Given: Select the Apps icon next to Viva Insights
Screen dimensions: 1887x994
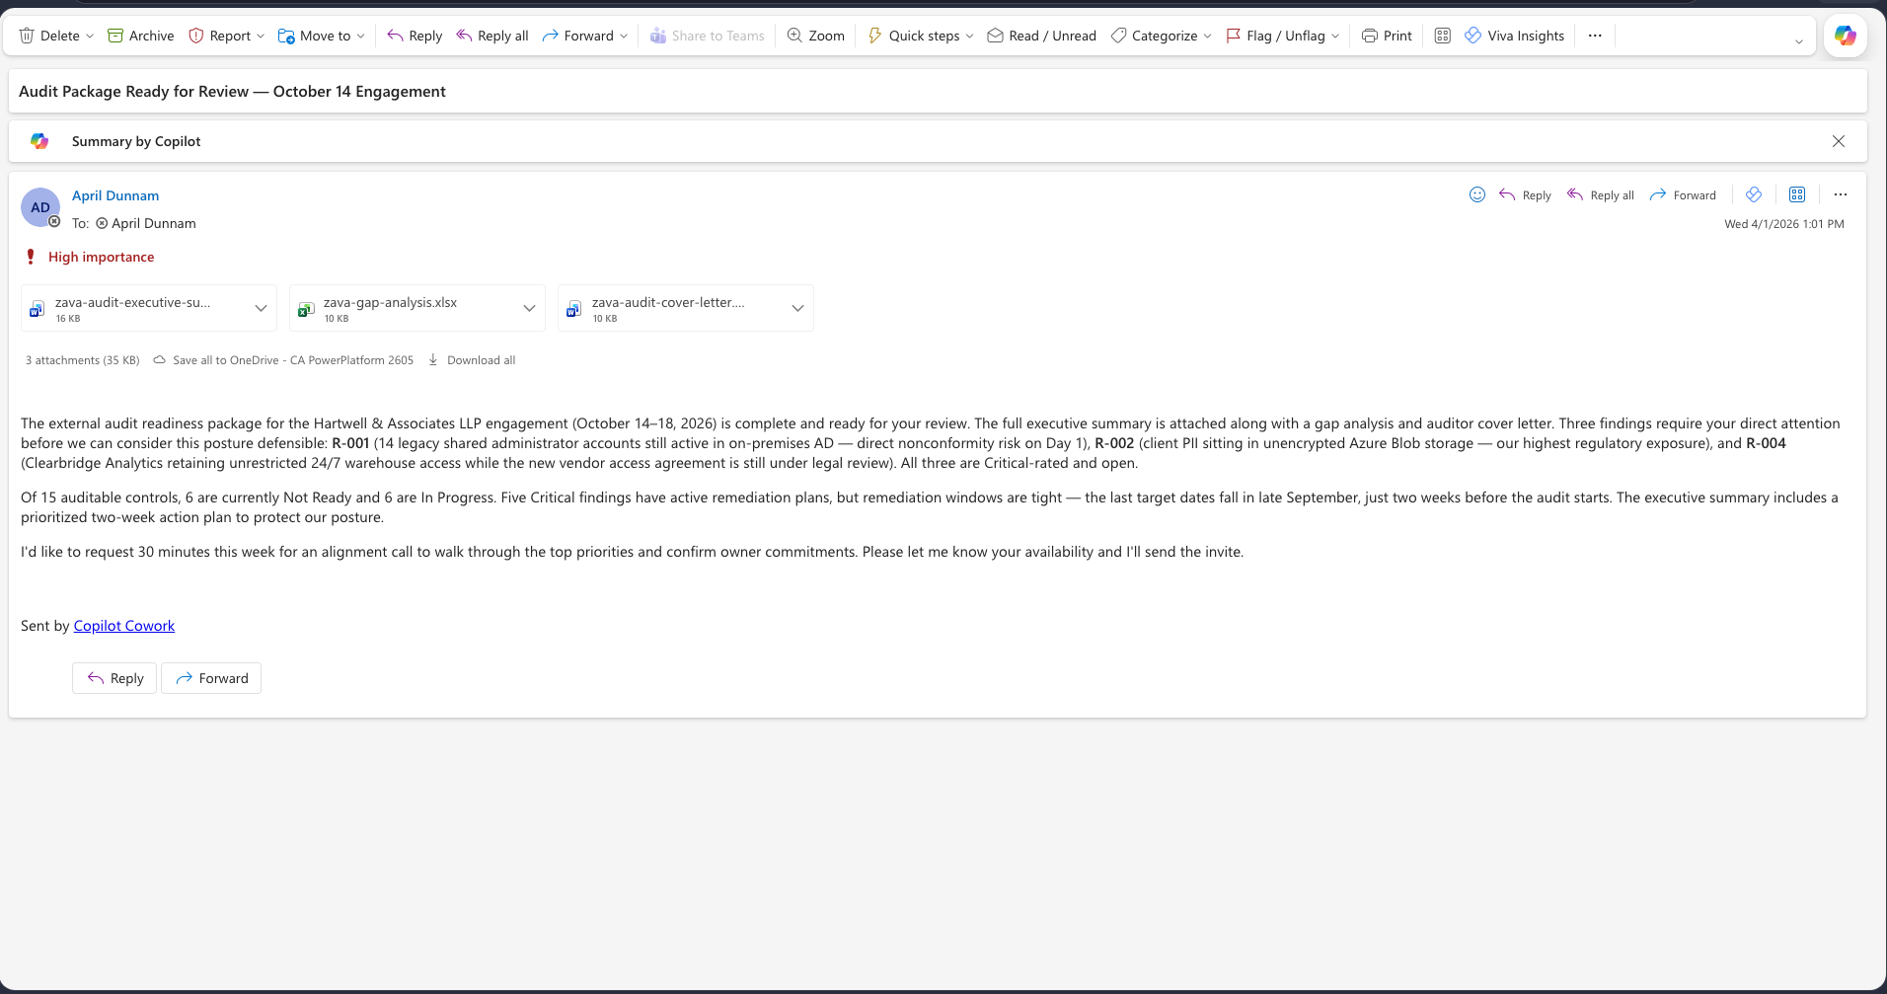Looking at the screenshot, I should tap(1442, 36).
